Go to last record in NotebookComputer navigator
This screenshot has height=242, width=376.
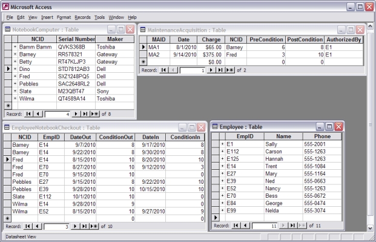point(85,114)
